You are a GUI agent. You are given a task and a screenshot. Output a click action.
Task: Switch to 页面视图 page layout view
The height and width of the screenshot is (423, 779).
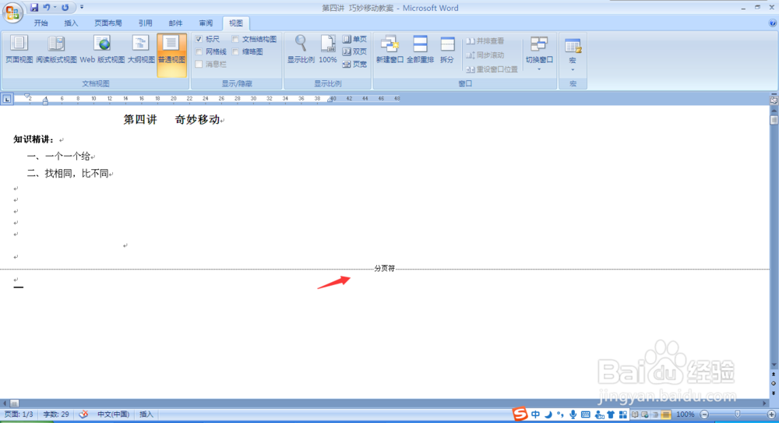[19, 50]
